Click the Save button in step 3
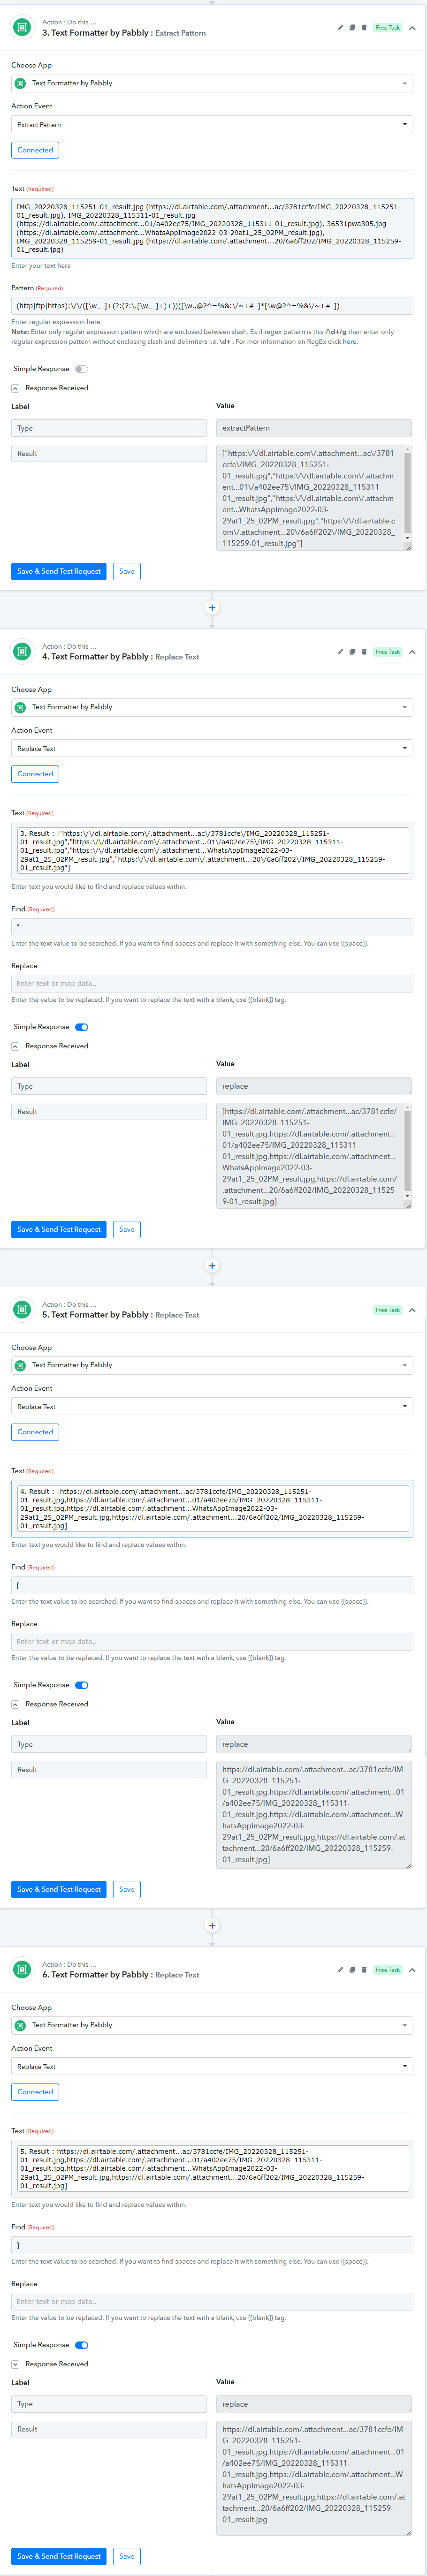The image size is (427, 2576). click(127, 571)
